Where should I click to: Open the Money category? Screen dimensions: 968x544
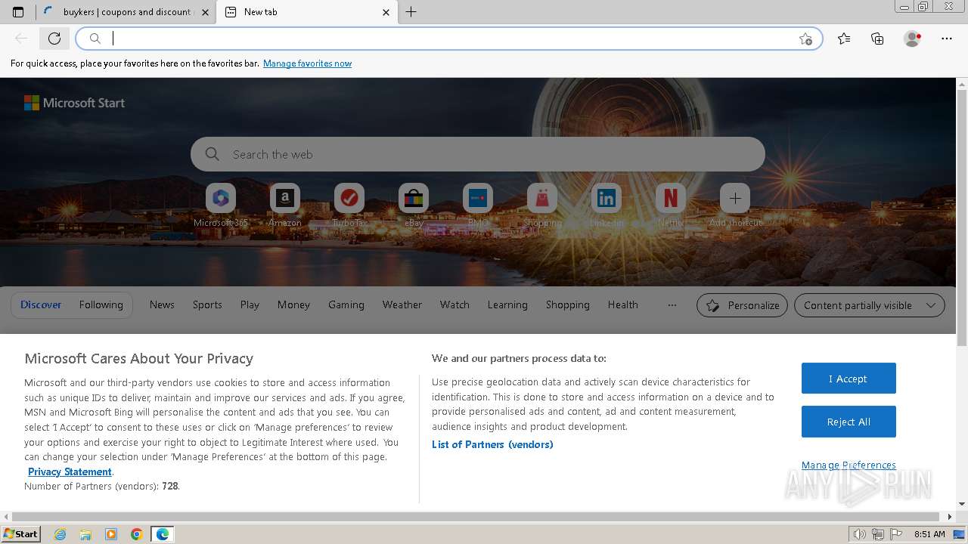point(293,305)
